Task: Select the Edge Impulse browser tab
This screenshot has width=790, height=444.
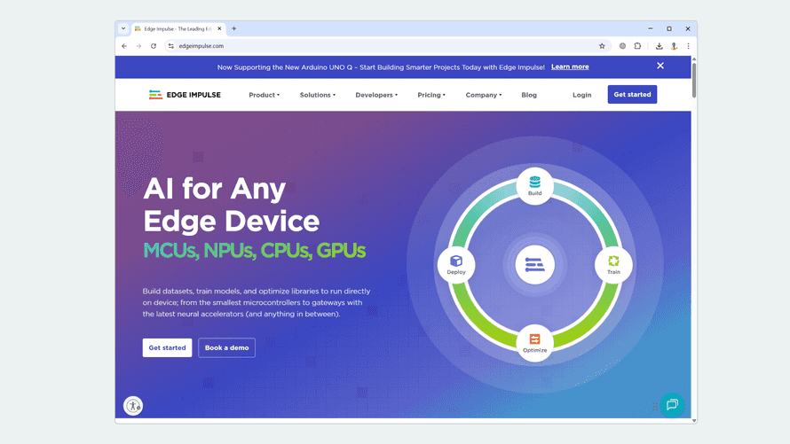Action: tap(178, 28)
